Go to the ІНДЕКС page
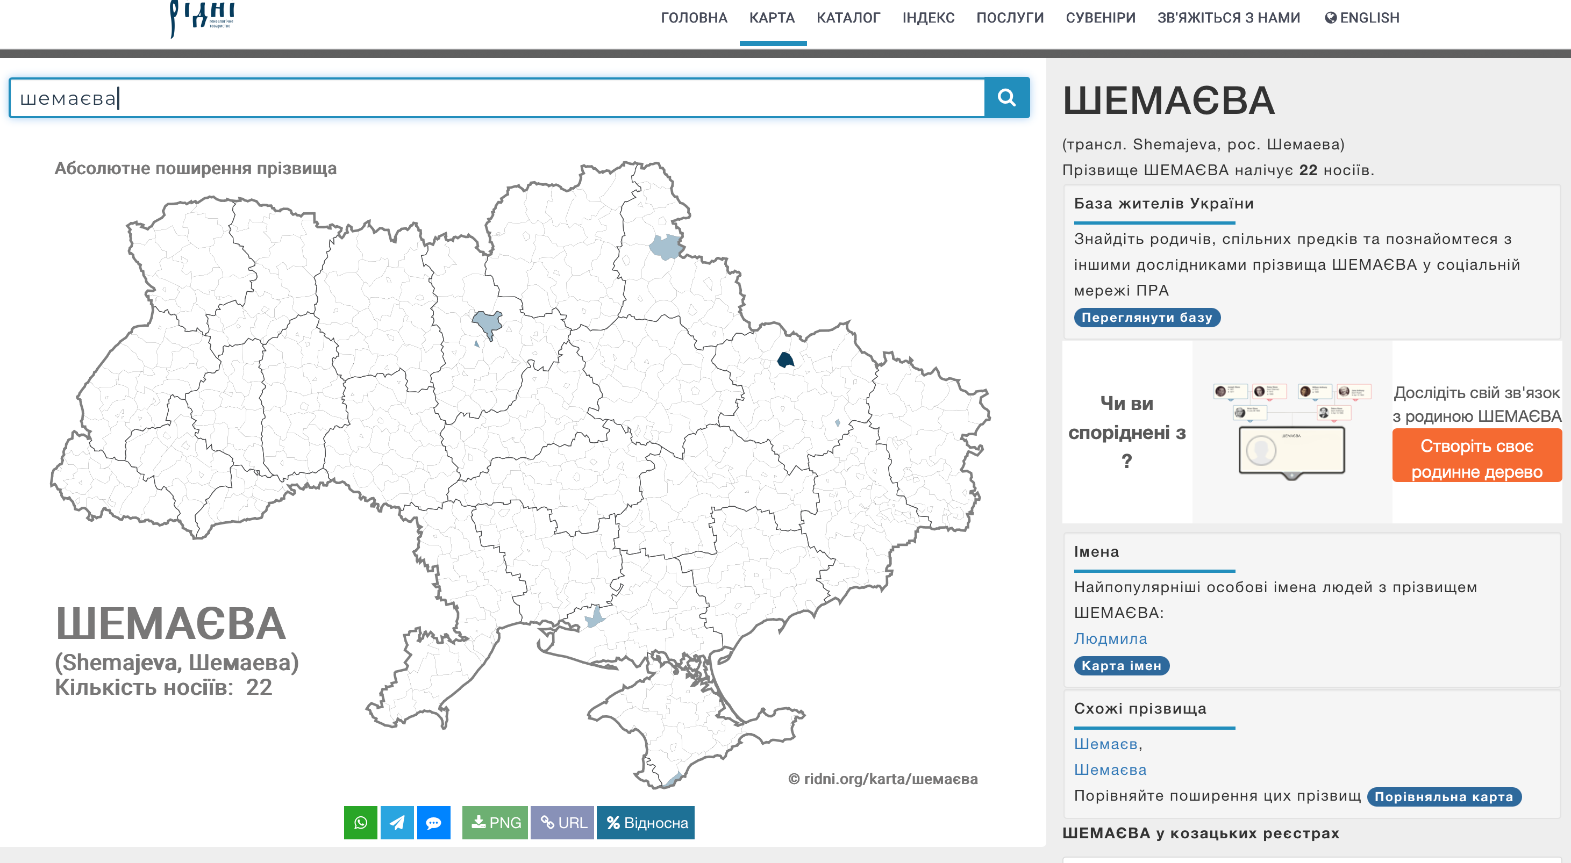 click(928, 18)
